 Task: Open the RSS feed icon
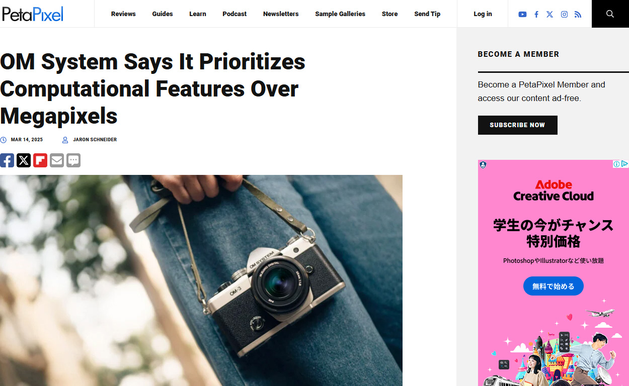578,14
